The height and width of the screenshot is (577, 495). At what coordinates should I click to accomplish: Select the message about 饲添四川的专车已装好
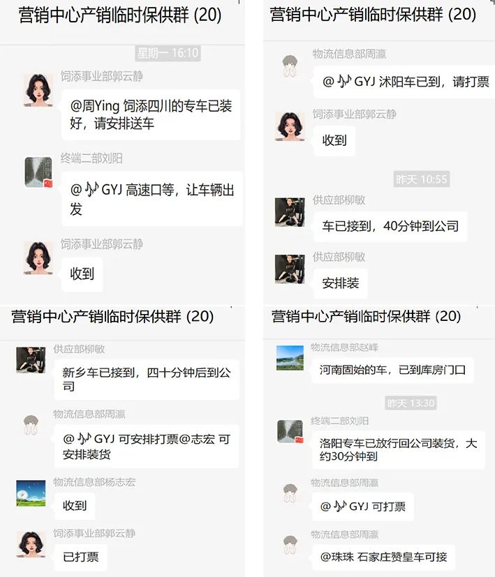point(151,114)
